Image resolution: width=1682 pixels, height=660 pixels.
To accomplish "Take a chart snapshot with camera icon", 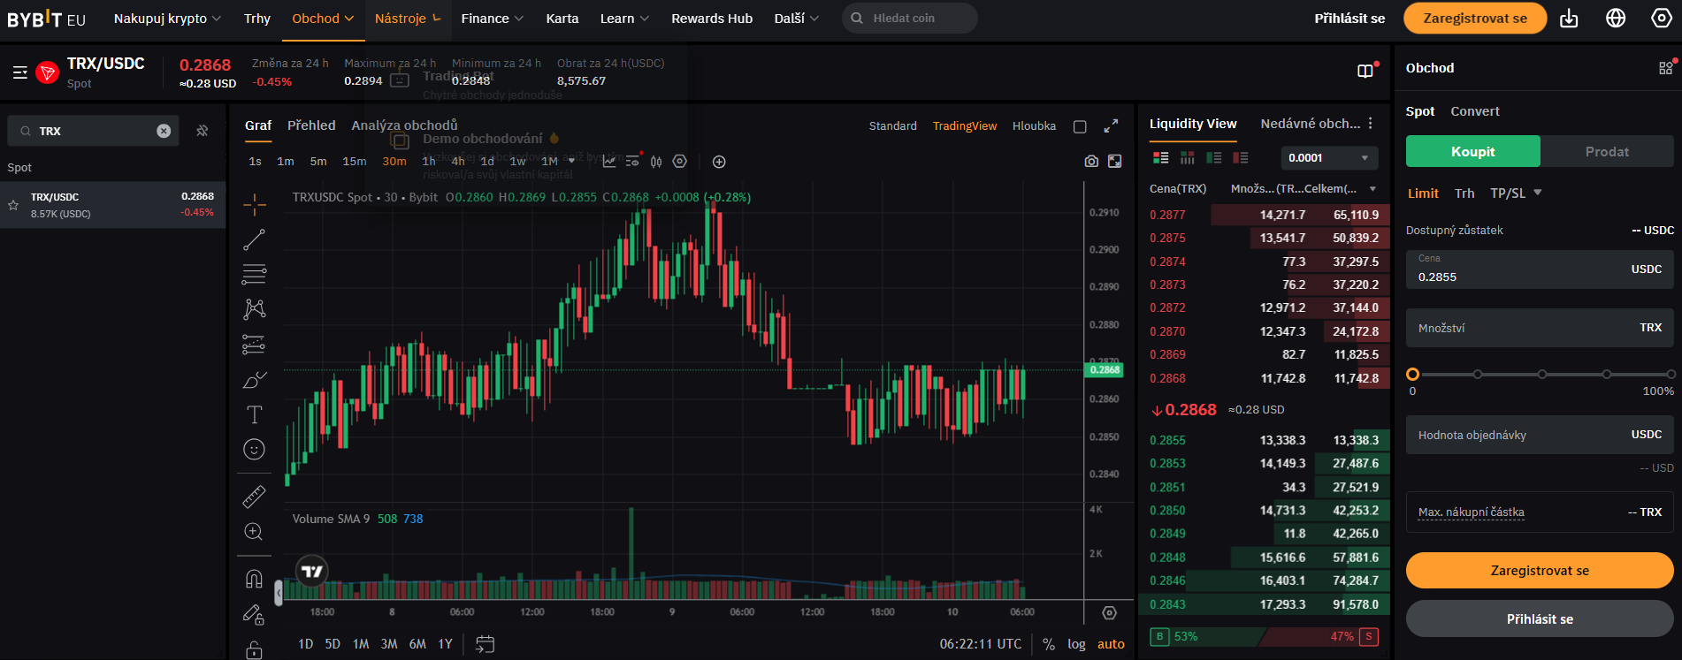I will coord(1091,162).
